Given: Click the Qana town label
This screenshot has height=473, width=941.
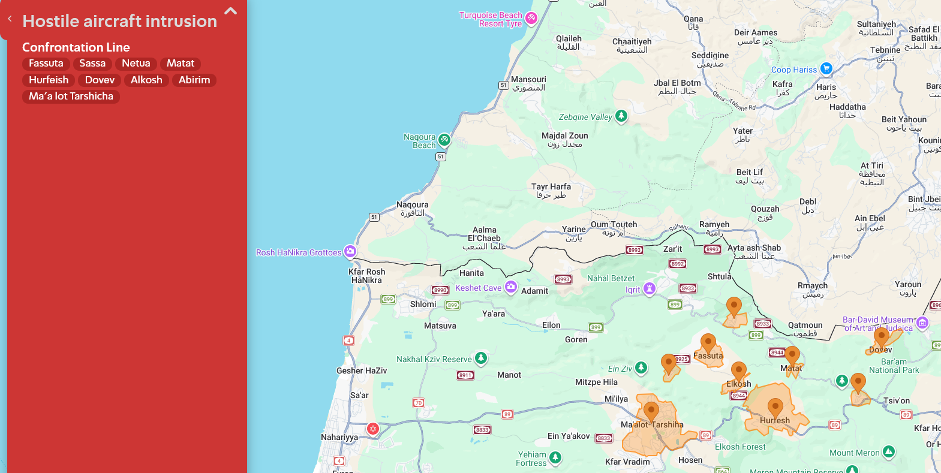Looking at the screenshot, I should click(x=693, y=23).
